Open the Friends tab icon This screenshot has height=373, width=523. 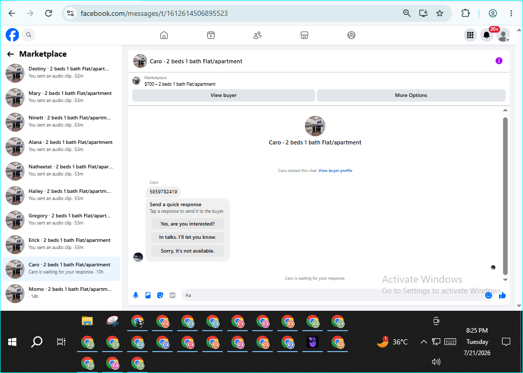point(257,35)
